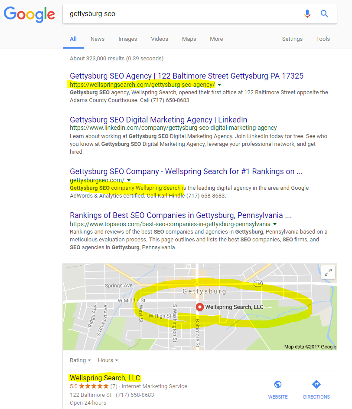Click the Map data ©2017 Google attribution
The image size is (352, 409).
coord(310,346)
